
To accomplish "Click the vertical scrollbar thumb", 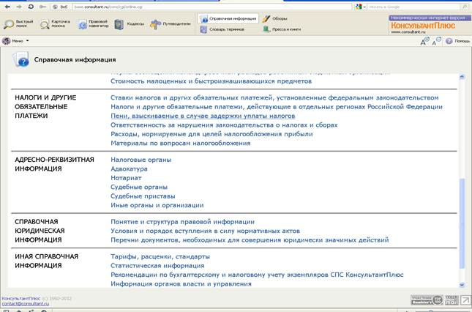I will click(462, 223).
